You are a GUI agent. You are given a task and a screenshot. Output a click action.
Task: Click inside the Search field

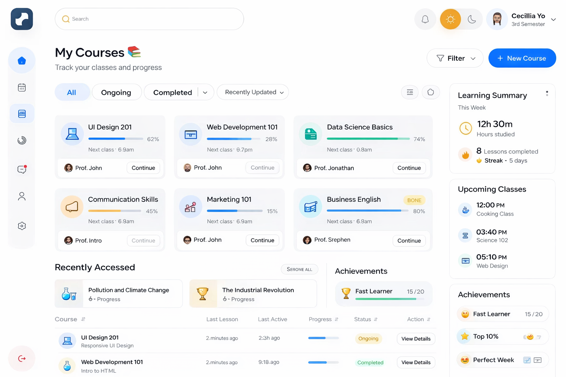(x=149, y=19)
